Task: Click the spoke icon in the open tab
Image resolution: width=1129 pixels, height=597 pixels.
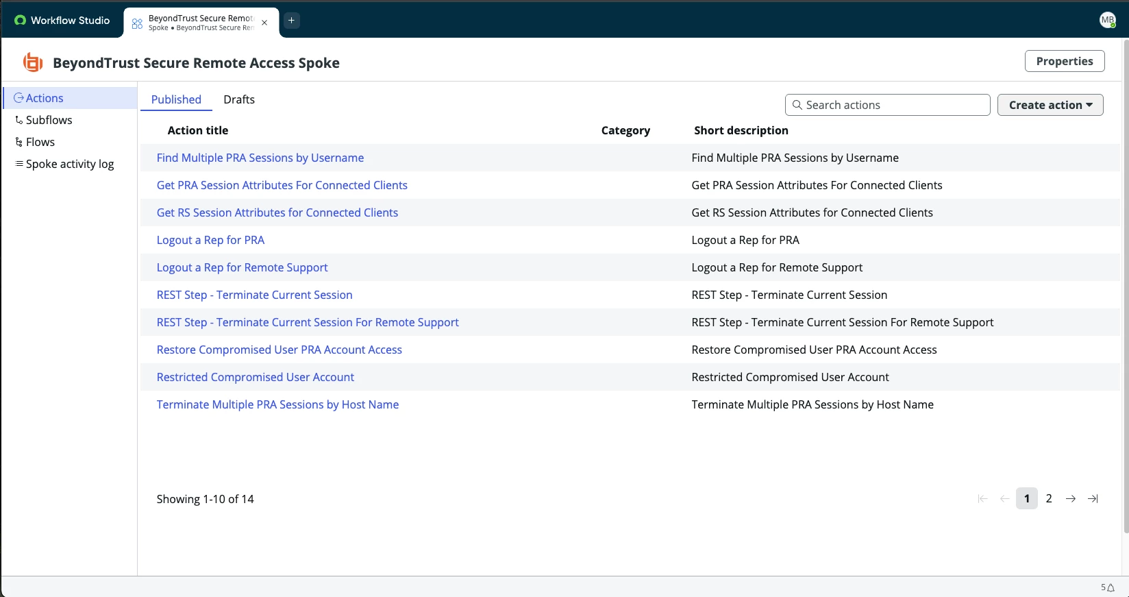Action: (x=137, y=23)
